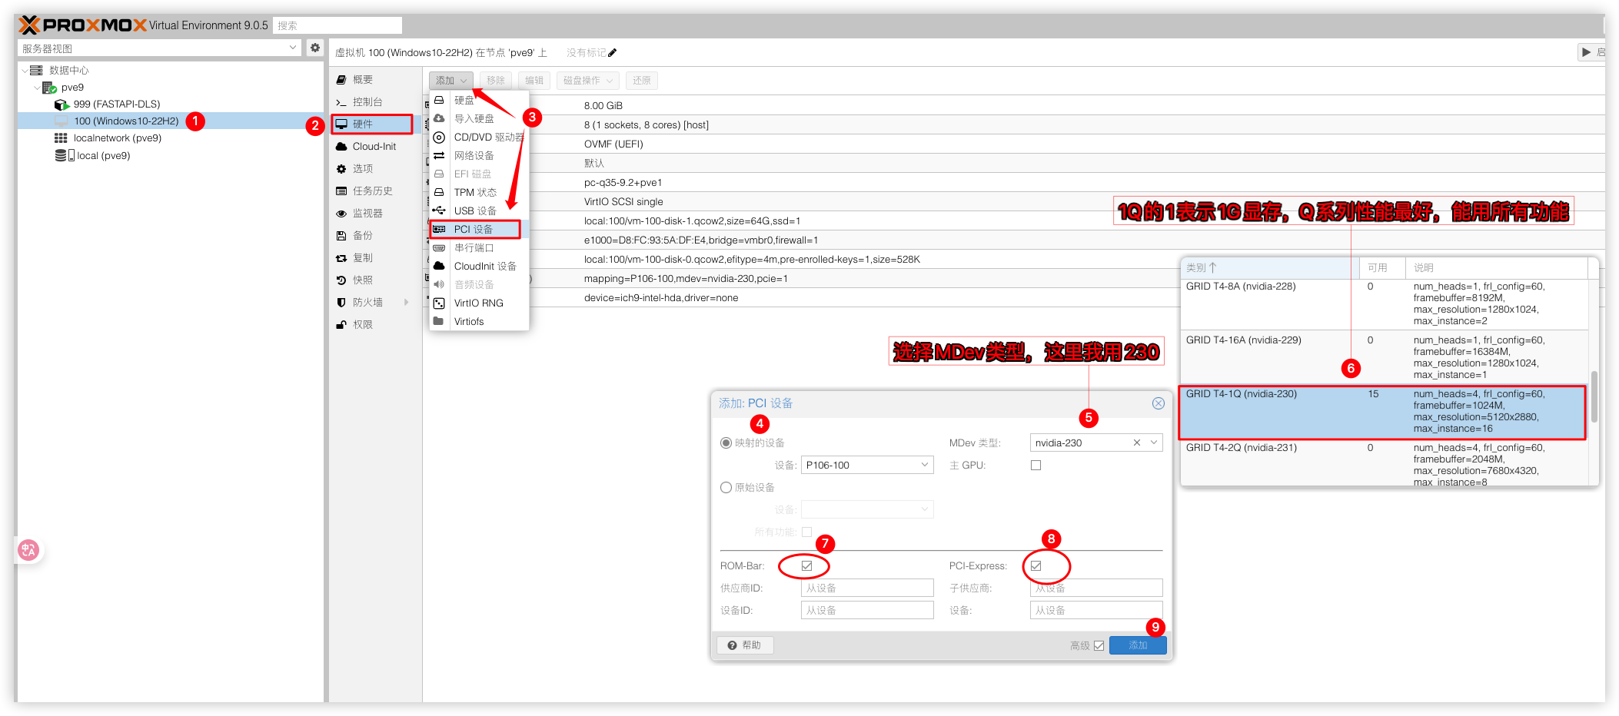
Task: Click the blue 添加 button in dialog
Action: point(1138,645)
